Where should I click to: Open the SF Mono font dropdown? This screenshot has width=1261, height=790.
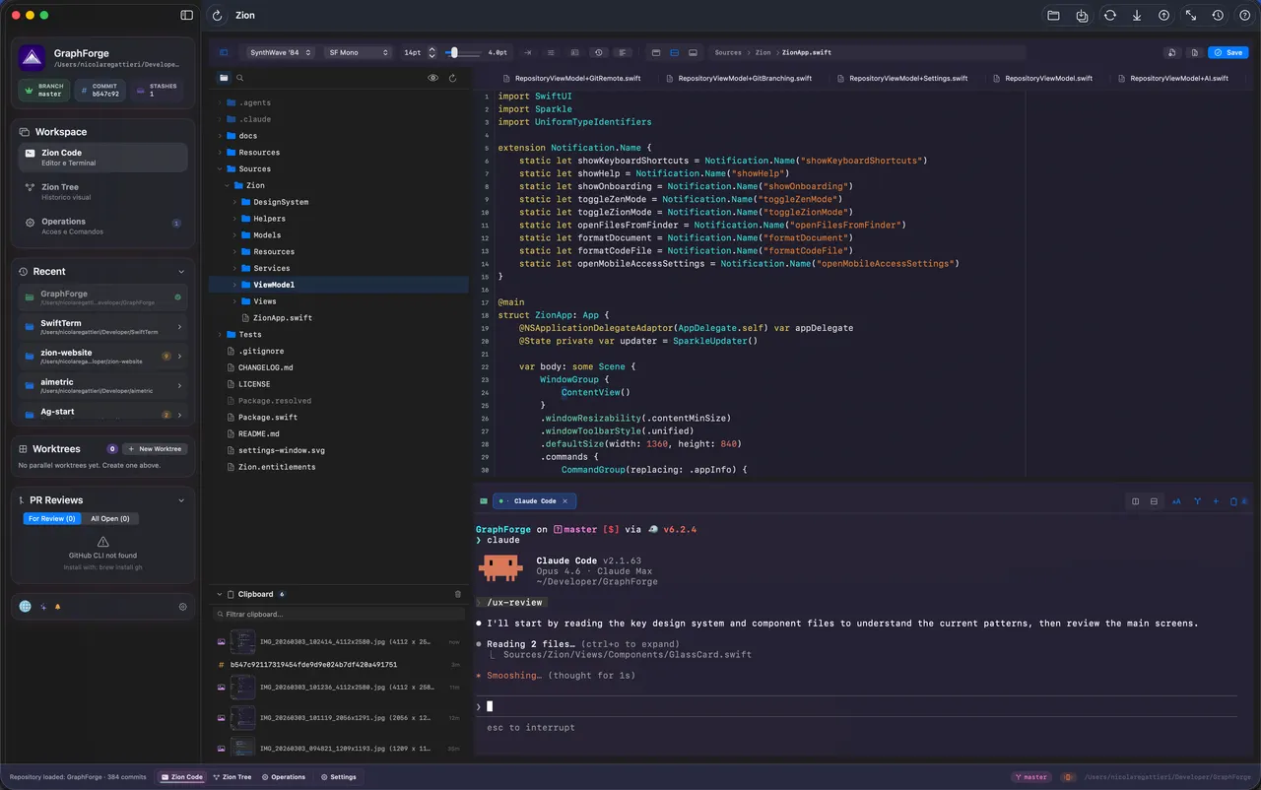[358, 52]
